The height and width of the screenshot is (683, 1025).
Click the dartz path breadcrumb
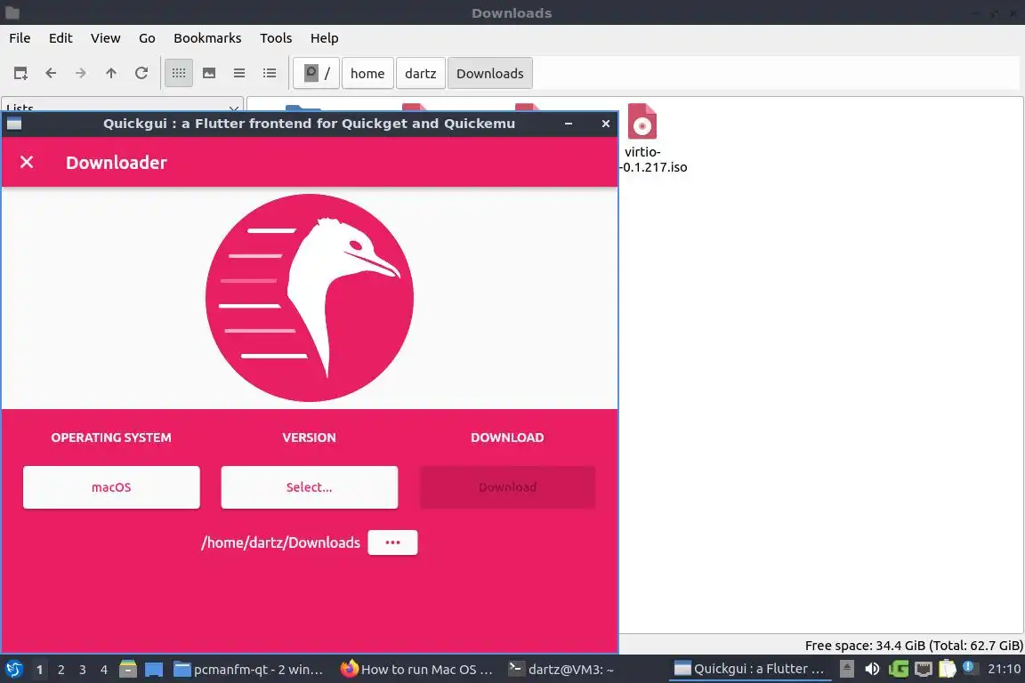(420, 73)
